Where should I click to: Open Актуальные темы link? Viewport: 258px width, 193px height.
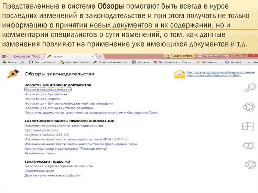pos(40,153)
